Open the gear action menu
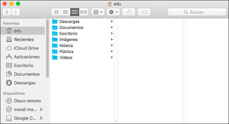This screenshot has height=124, width=229. (113, 12)
